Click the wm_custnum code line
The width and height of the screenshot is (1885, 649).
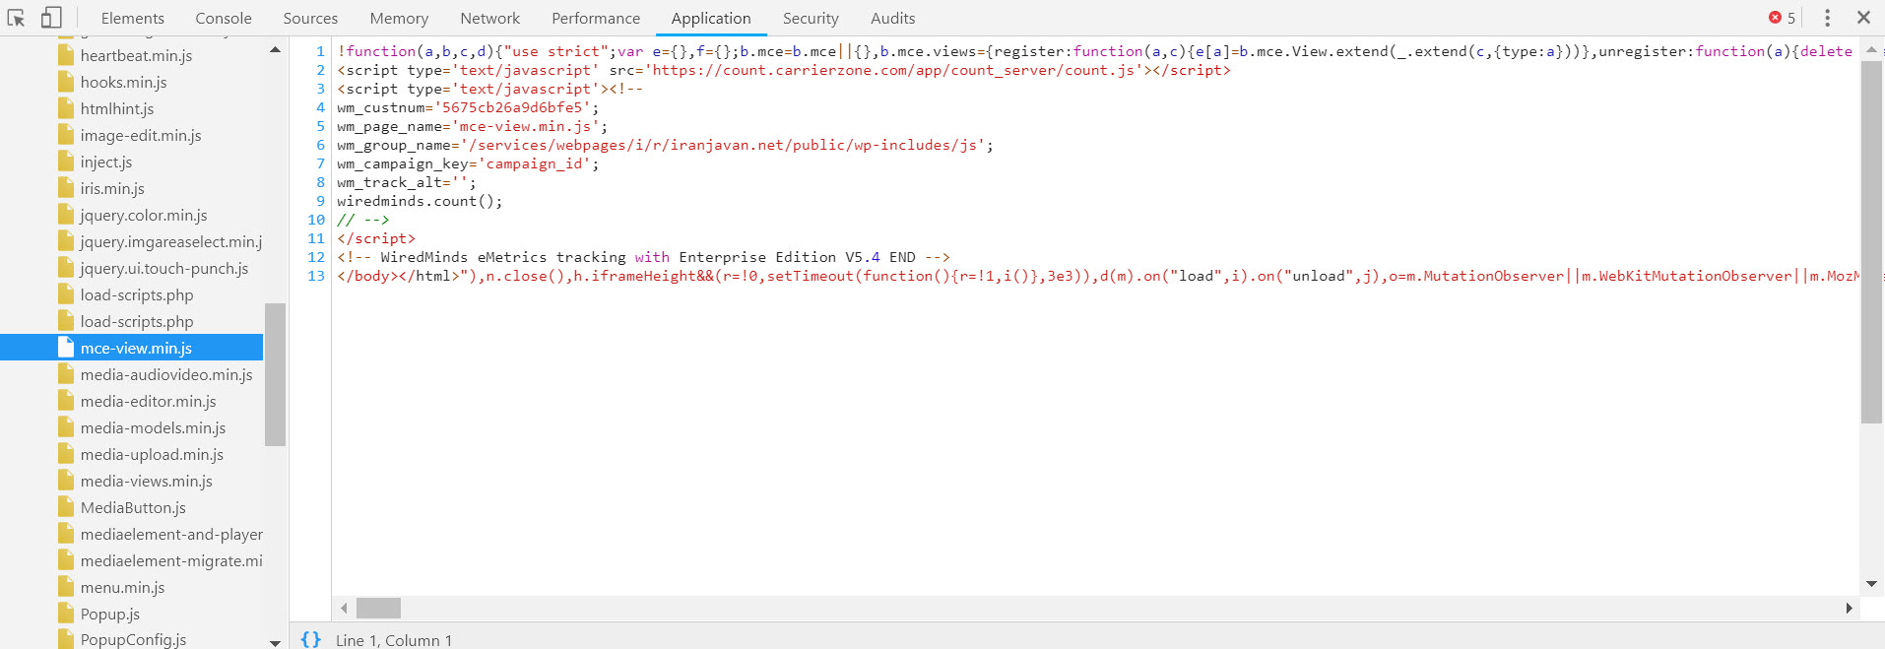[468, 107]
